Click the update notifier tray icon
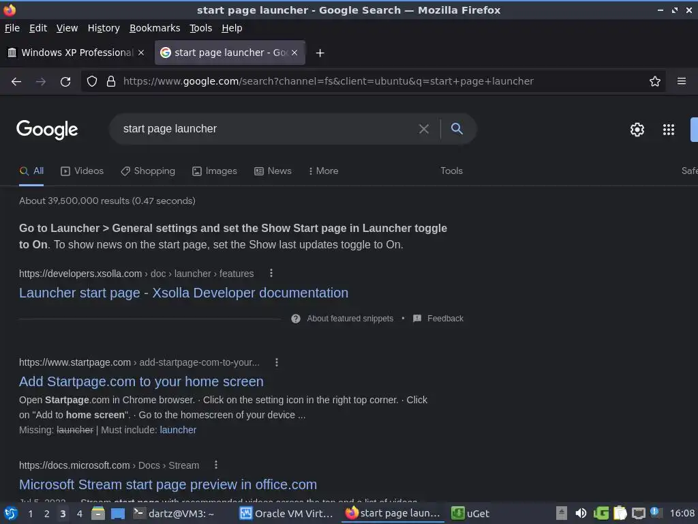This screenshot has height=524, width=698. pos(656,512)
